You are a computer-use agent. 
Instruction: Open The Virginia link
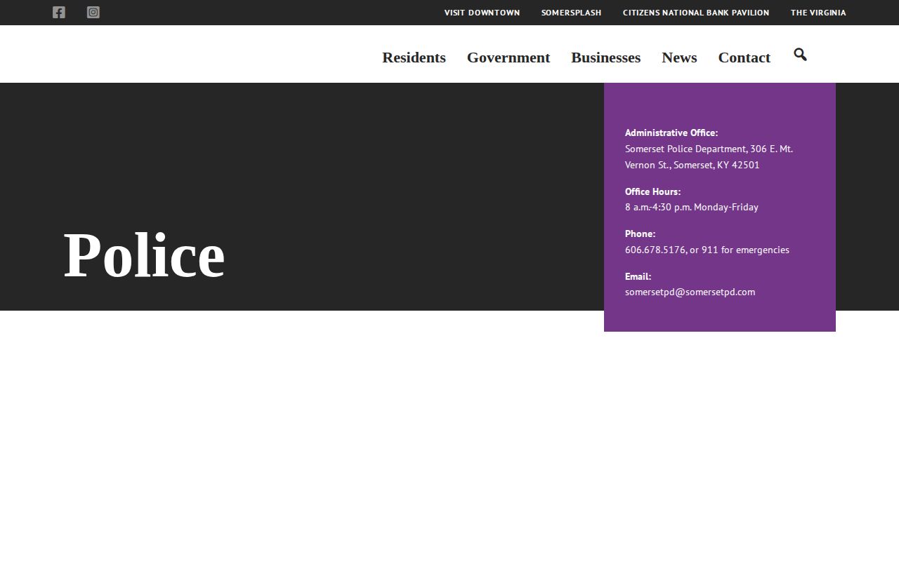(818, 13)
